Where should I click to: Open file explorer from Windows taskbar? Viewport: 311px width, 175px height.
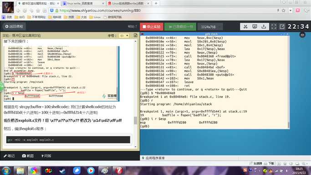(x=20, y=170)
